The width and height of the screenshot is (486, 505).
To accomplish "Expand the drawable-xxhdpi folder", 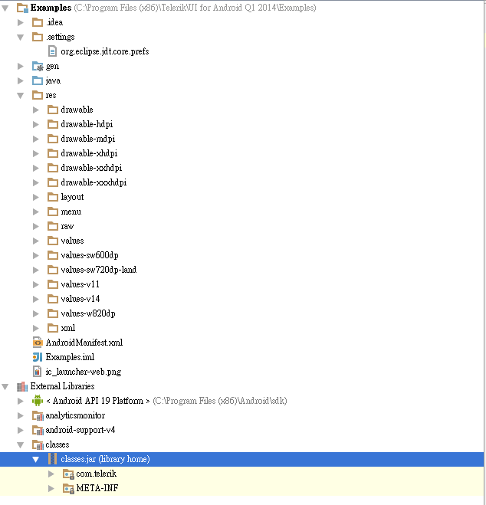I will 36,168.
